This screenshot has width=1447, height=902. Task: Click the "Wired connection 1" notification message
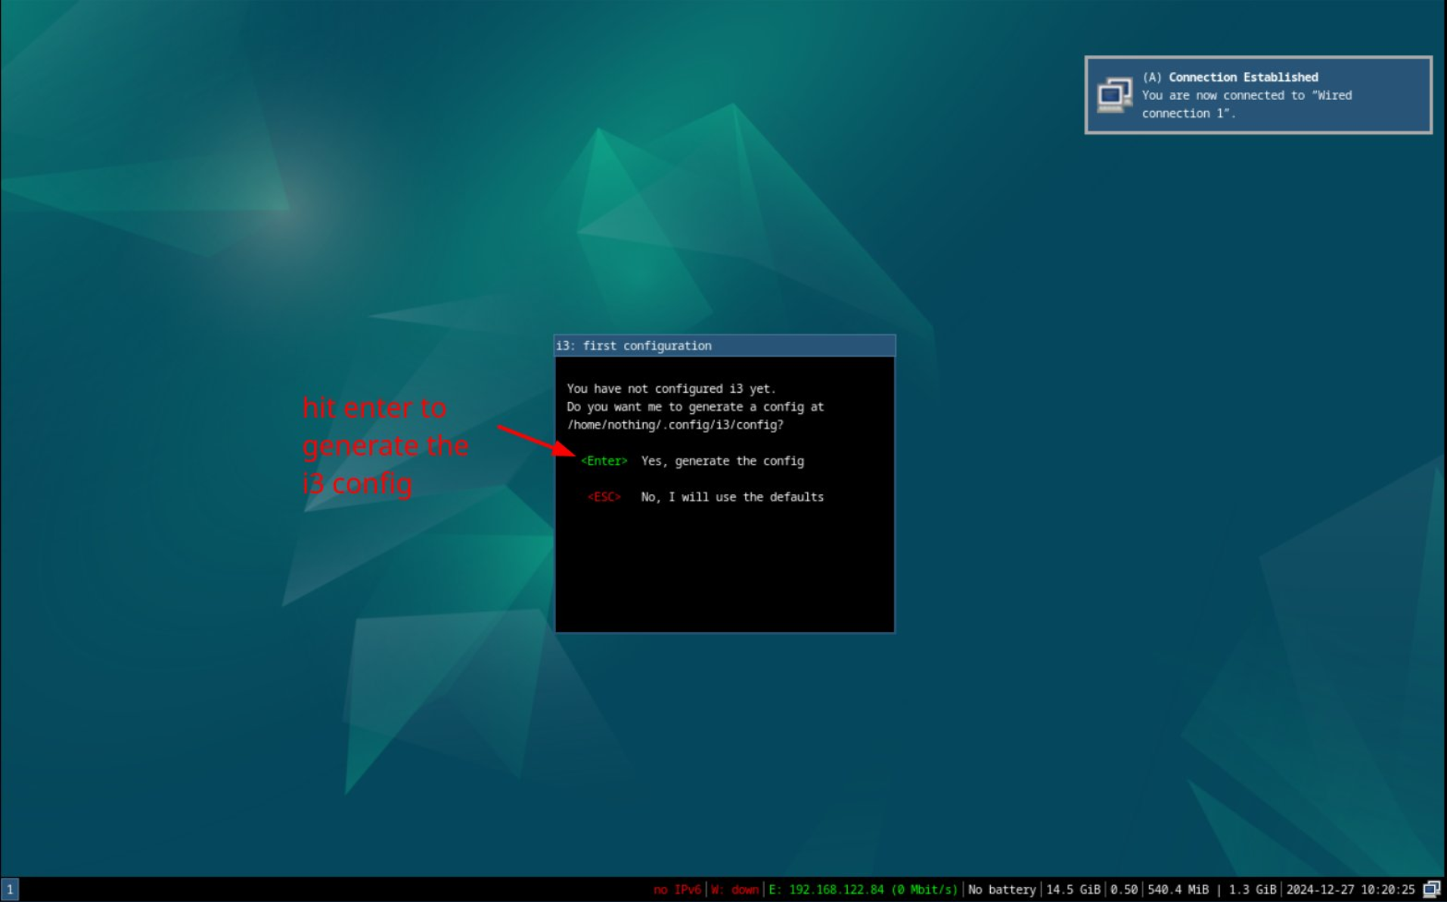[1247, 104]
